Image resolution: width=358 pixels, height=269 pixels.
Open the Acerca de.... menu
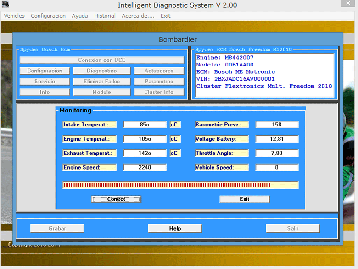138,16
